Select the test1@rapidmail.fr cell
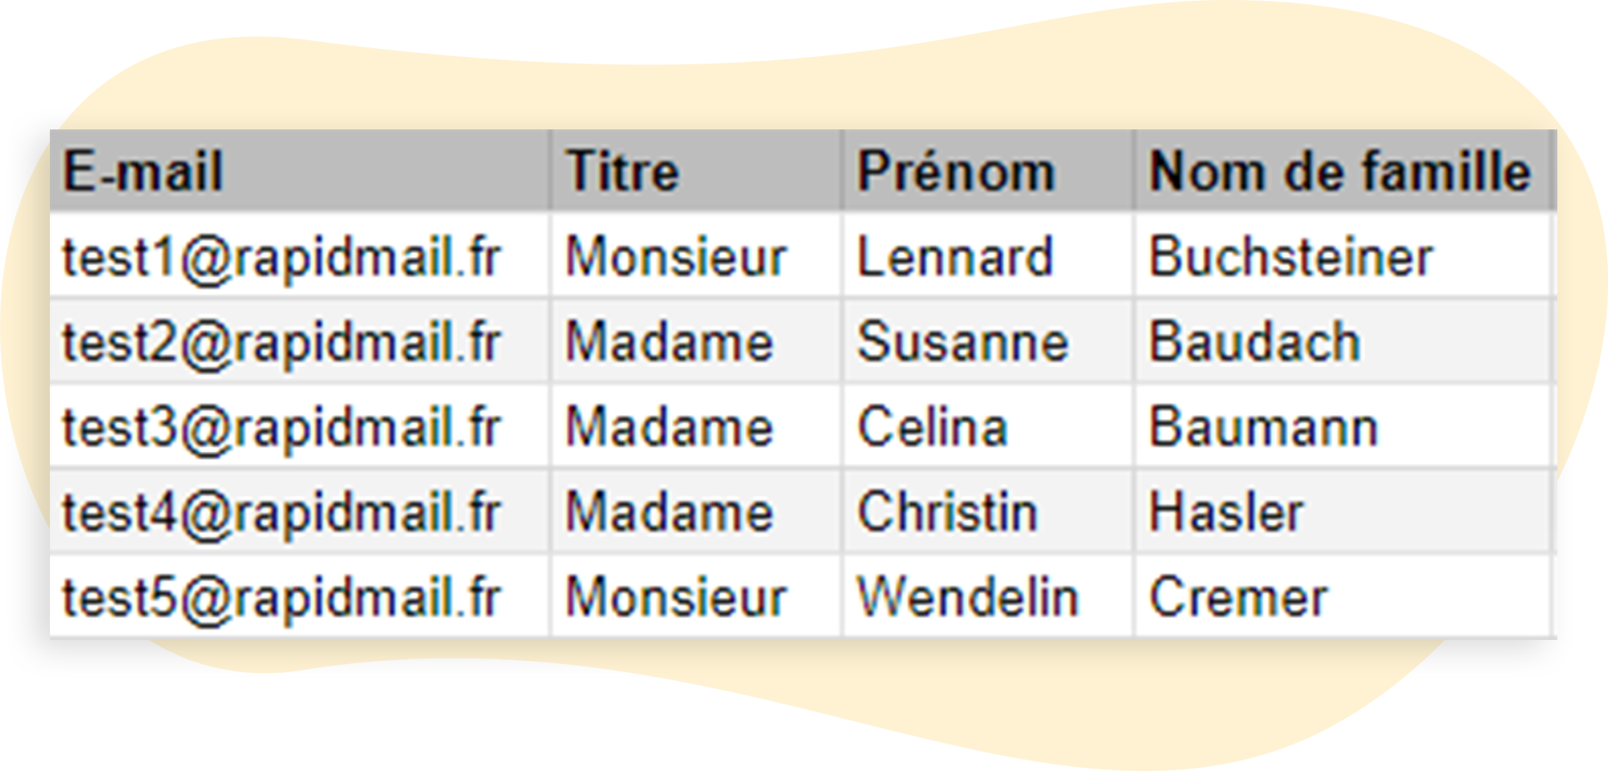 [282, 257]
